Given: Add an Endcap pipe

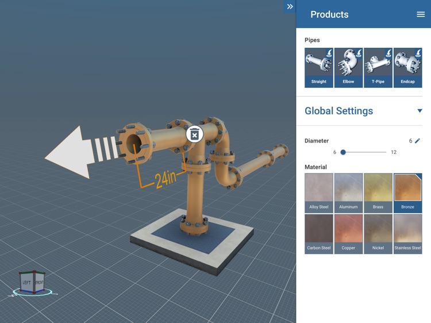Looking at the screenshot, I should pos(408,68).
